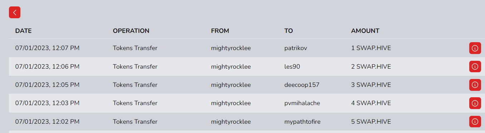Image resolution: width=485 pixels, height=133 pixels.
Task: Click the TO column header
Action: pyautogui.click(x=289, y=31)
